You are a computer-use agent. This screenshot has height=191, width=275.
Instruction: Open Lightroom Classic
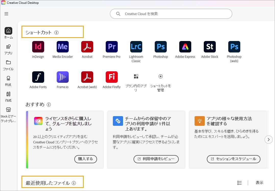point(136,47)
